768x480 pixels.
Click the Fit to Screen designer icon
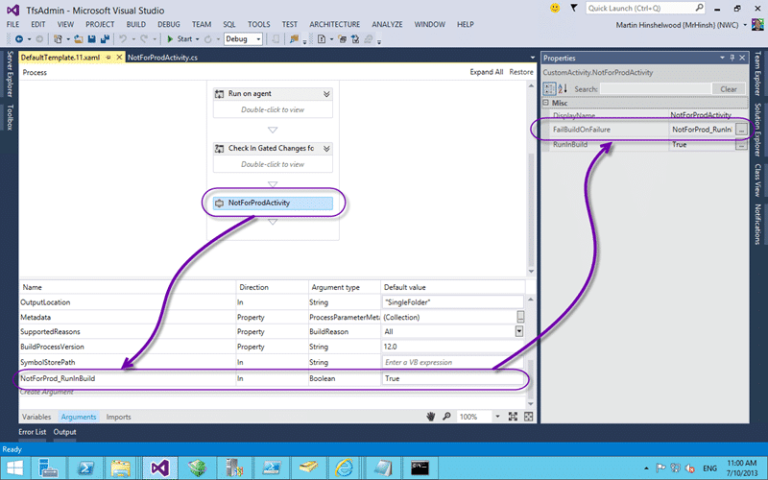tap(513, 417)
